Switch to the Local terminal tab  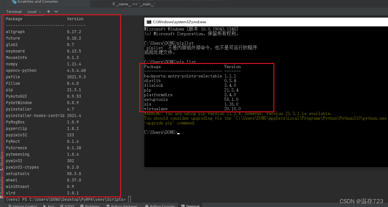[32, 11]
